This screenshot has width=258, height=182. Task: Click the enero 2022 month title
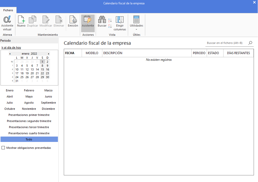tap(29, 54)
